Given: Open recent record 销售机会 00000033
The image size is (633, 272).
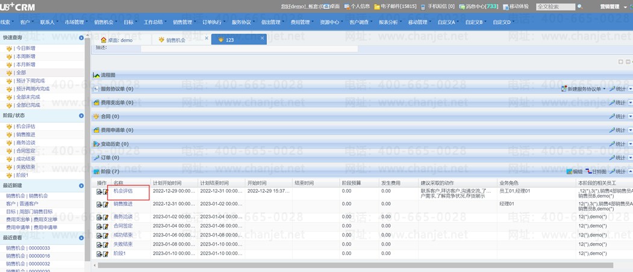Looking at the screenshot, I should point(28,248).
